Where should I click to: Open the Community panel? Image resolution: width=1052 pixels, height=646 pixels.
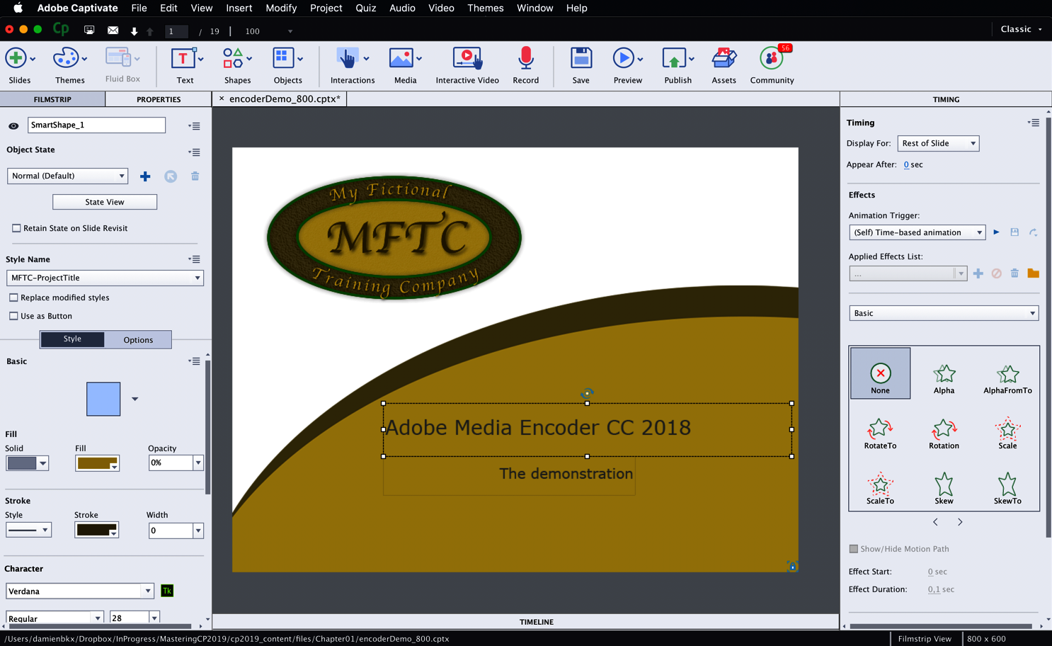coord(772,65)
